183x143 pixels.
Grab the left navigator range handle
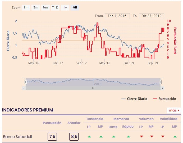(x=26, y=82)
